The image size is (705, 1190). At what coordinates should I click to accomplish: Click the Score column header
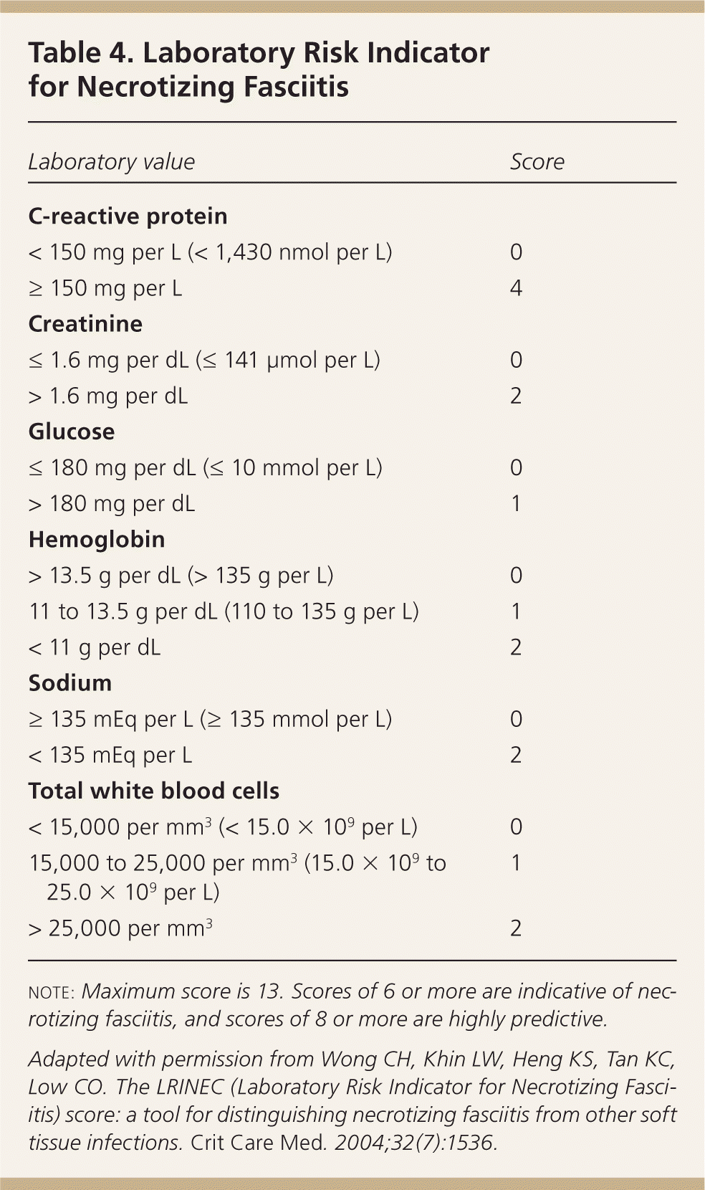click(537, 162)
